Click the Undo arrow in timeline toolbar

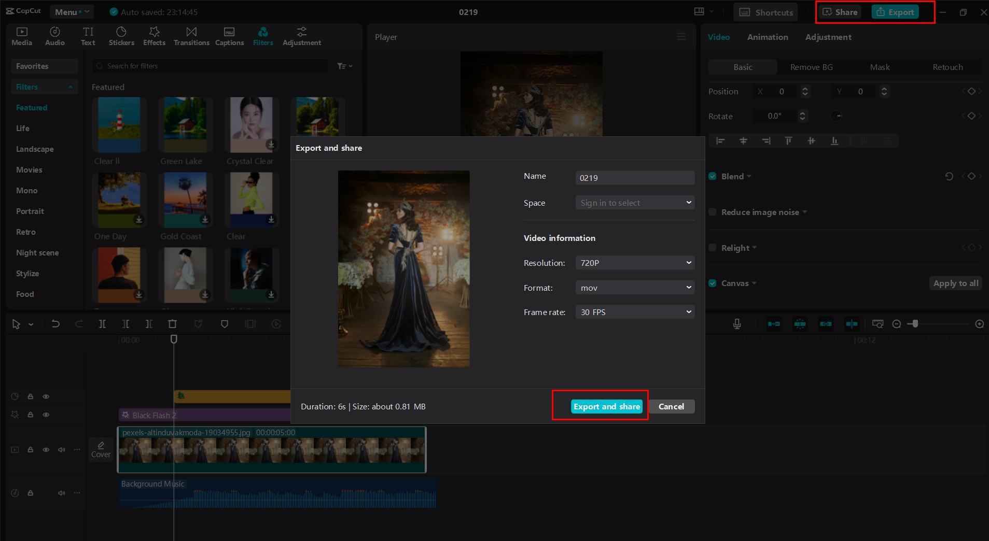pyautogui.click(x=55, y=324)
